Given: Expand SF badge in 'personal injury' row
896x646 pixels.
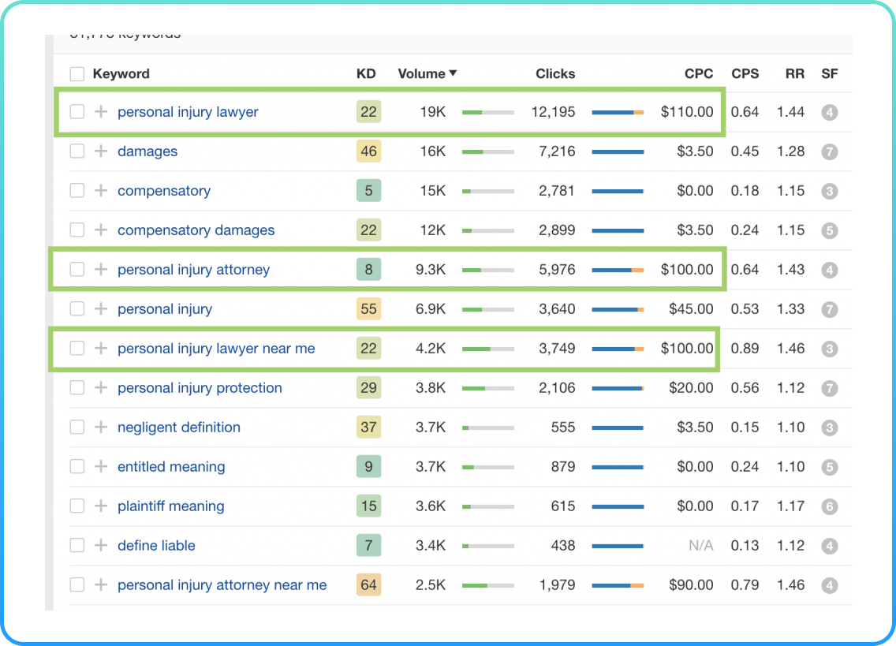Looking at the screenshot, I should tap(829, 309).
